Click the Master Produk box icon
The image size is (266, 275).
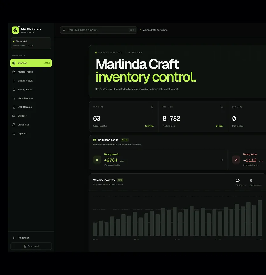(14, 72)
